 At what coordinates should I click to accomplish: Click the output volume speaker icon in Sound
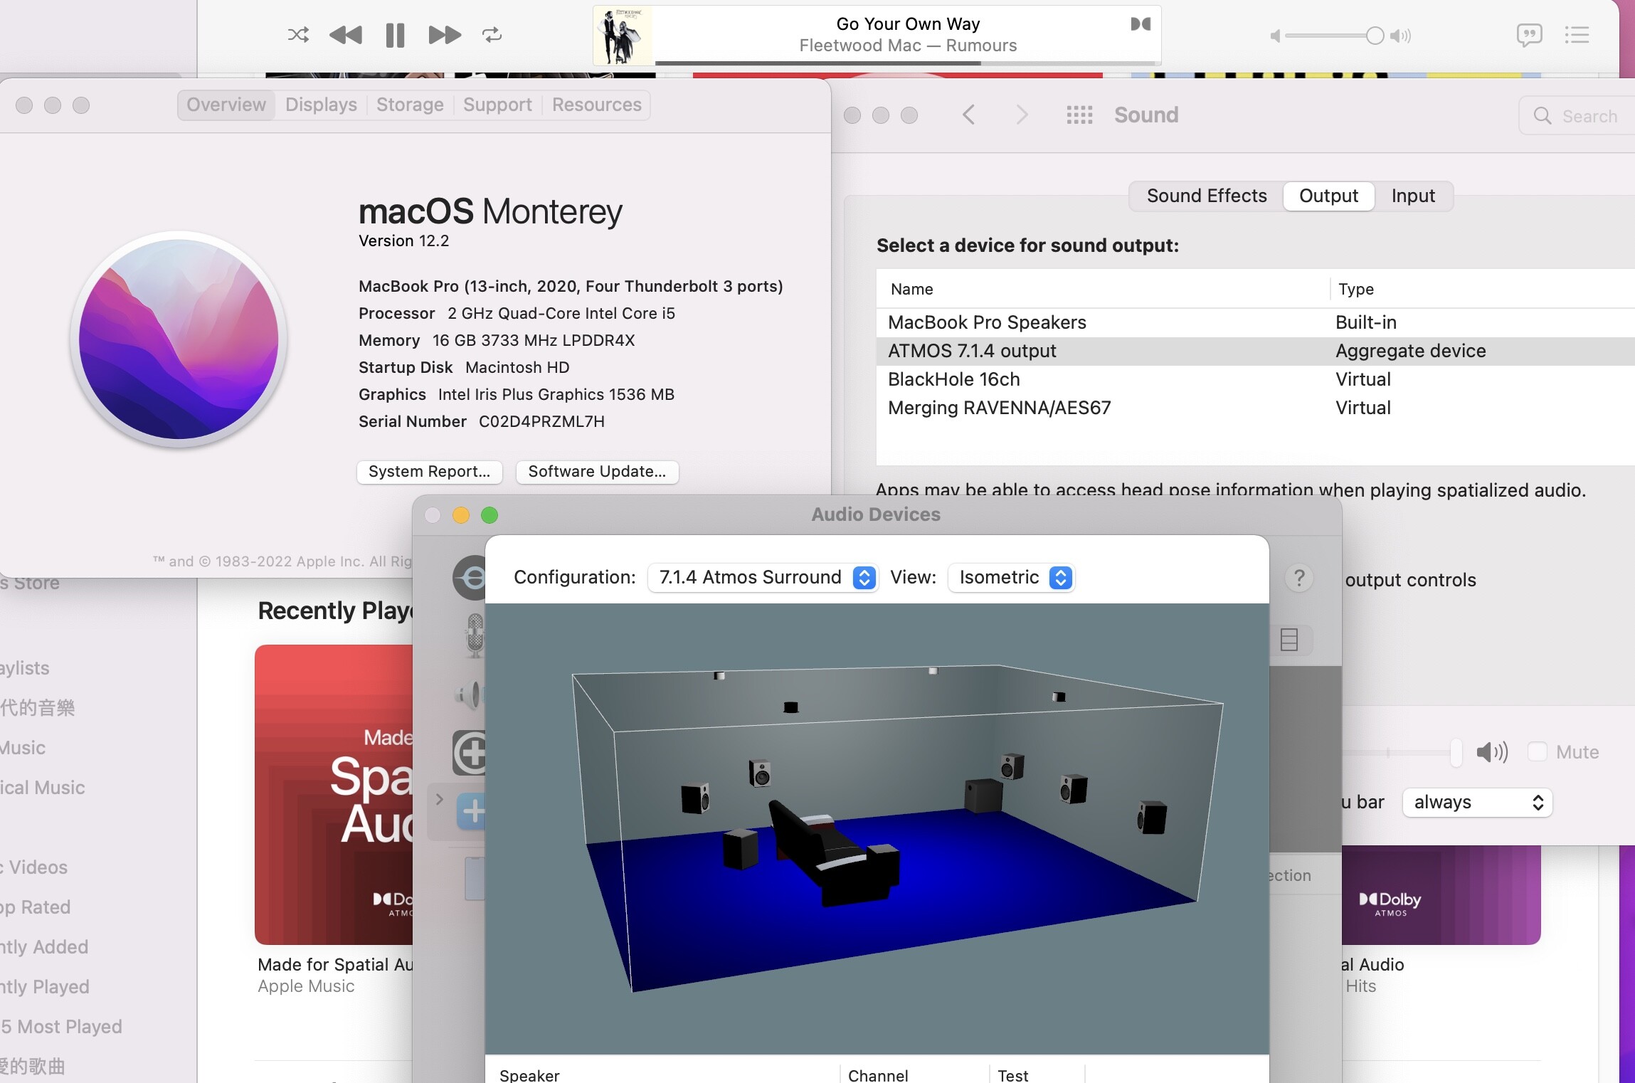1492,752
